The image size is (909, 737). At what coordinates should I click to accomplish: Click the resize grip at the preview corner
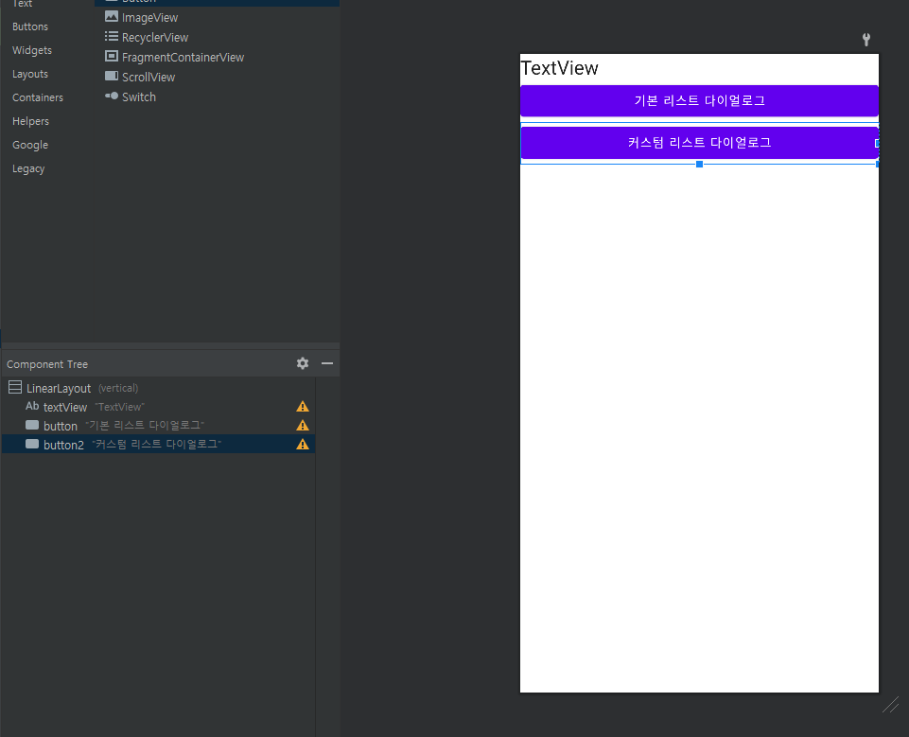pos(891,705)
